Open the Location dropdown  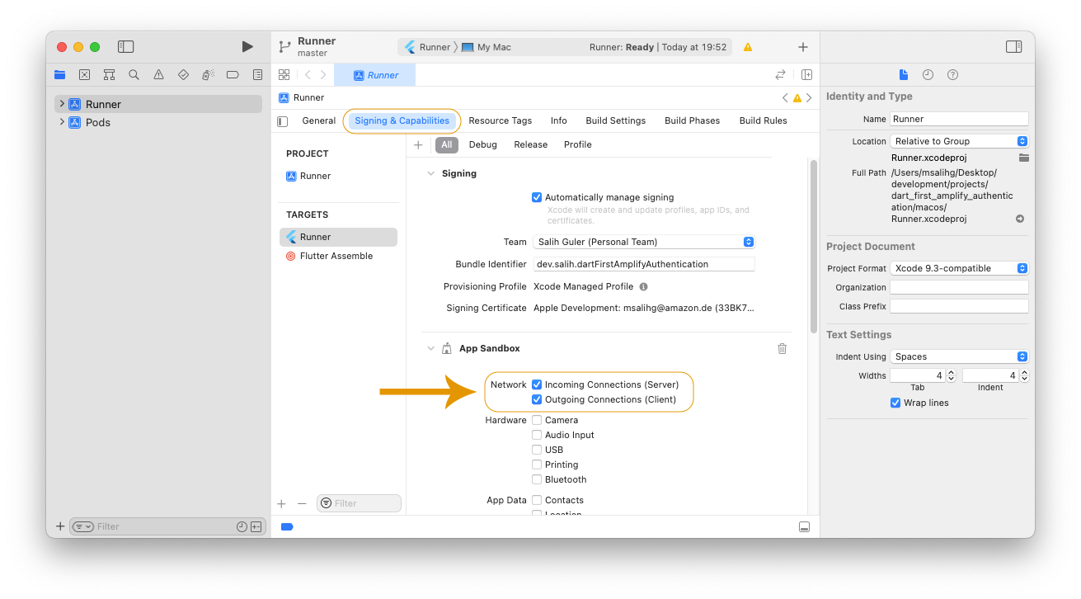coord(960,141)
